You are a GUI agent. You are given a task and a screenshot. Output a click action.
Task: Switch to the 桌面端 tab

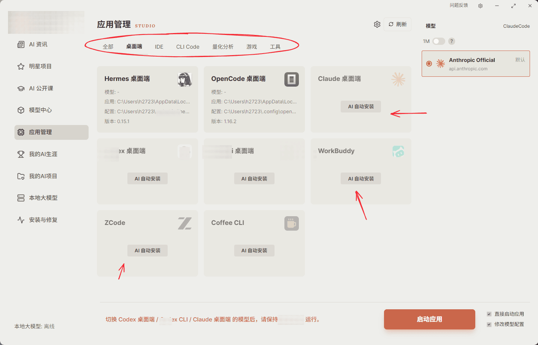pos(134,46)
